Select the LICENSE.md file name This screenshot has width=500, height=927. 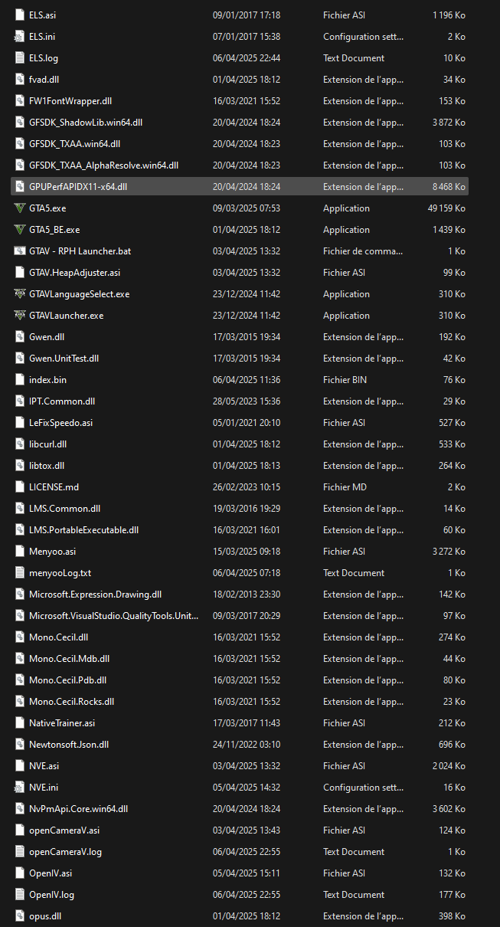coord(54,486)
